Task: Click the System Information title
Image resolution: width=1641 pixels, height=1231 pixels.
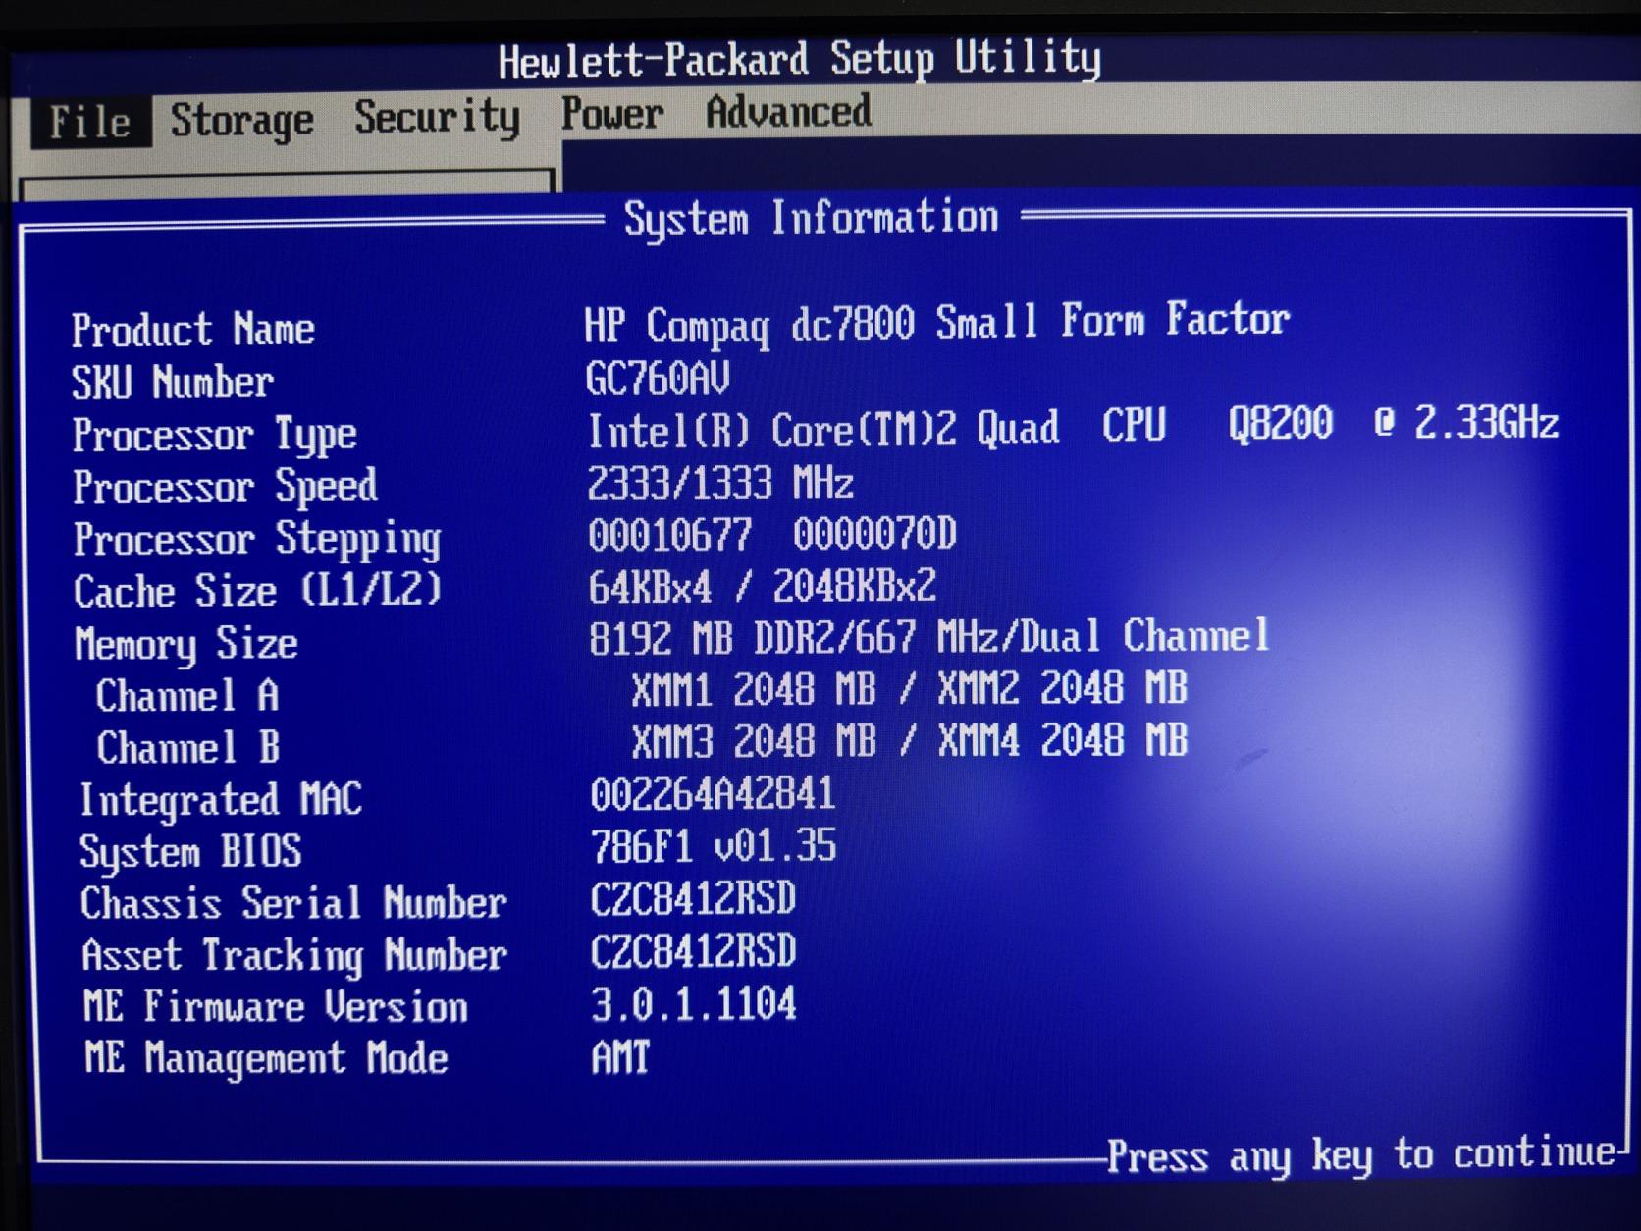Action: coord(812,218)
